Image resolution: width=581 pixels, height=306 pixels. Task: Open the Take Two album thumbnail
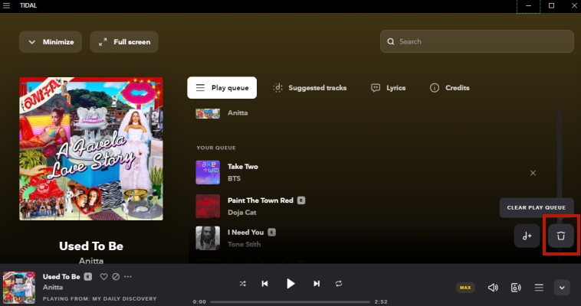tap(208, 172)
